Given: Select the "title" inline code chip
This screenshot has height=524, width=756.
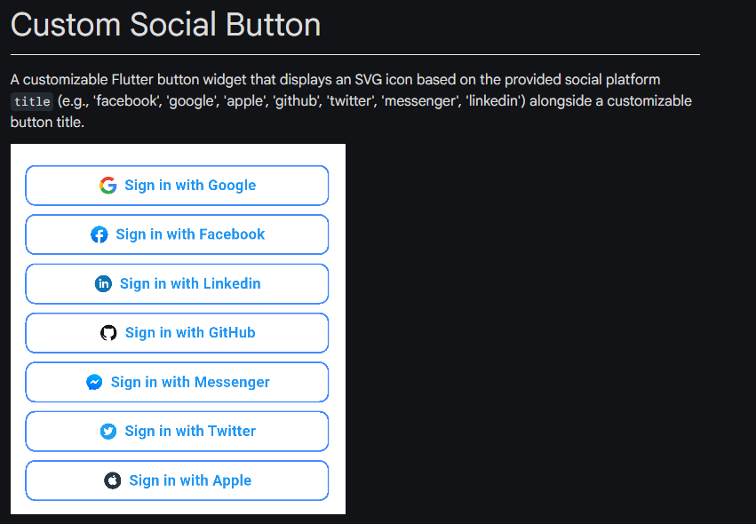Looking at the screenshot, I should 31,100.
